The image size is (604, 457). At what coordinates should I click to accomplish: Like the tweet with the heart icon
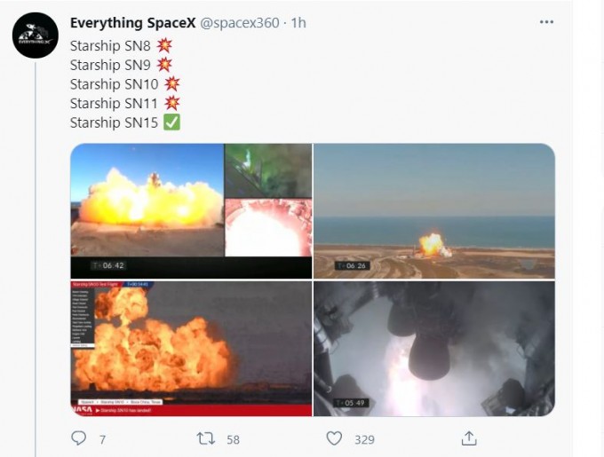[x=334, y=438]
